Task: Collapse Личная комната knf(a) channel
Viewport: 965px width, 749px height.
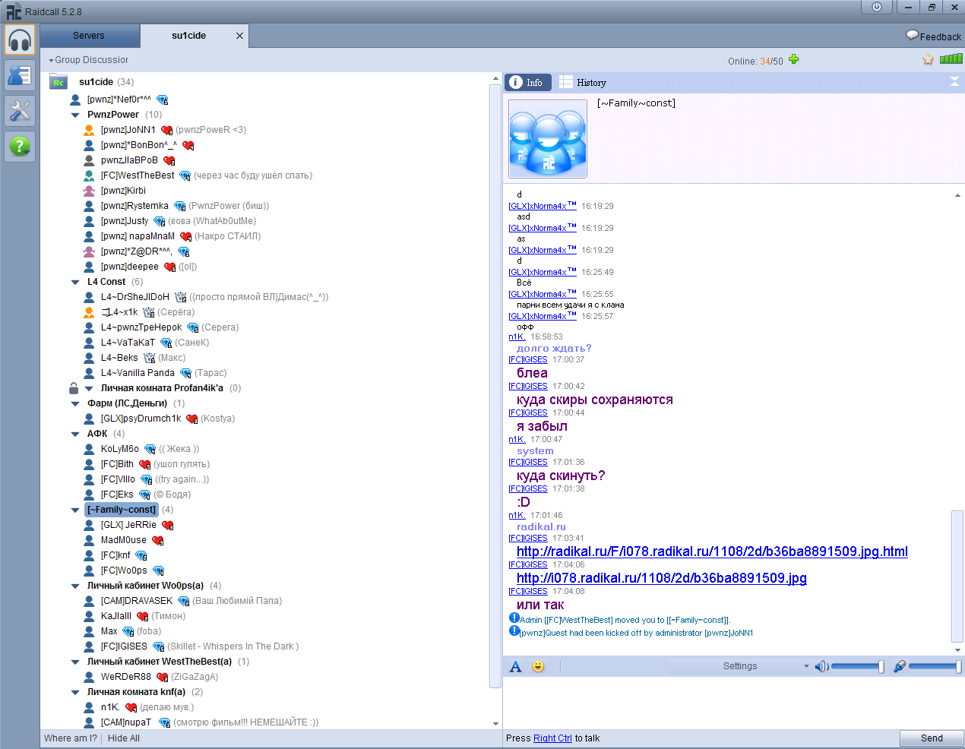Action: point(75,692)
